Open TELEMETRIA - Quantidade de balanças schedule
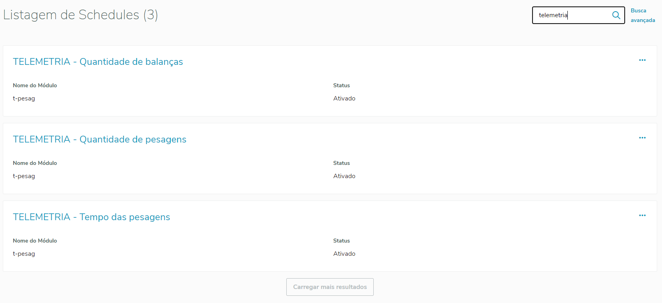 click(98, 62)
